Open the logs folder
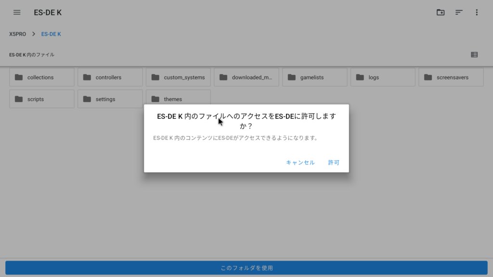This screenshot has width=493, height=277. [x=383, y=77]
